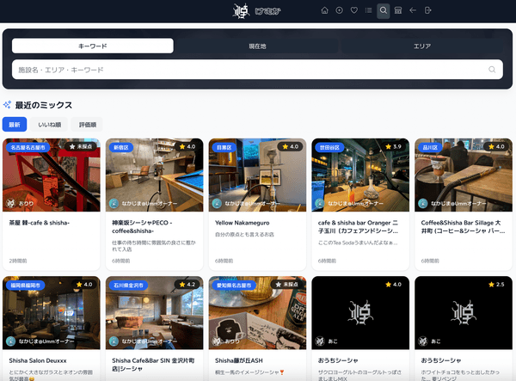Click the 福岡県福岡市 area tag
Image resolution: width=516 pixels, height=381 pixels.
pos(25,286)
